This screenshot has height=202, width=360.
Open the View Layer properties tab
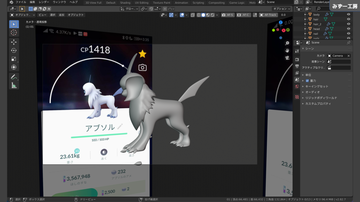pyautogui.click(x=297, y=73)
